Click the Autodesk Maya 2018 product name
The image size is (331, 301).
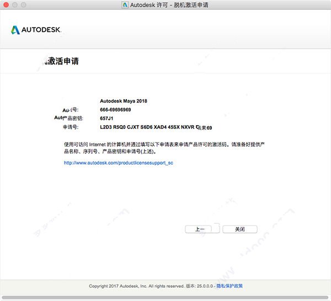(124, 101)
